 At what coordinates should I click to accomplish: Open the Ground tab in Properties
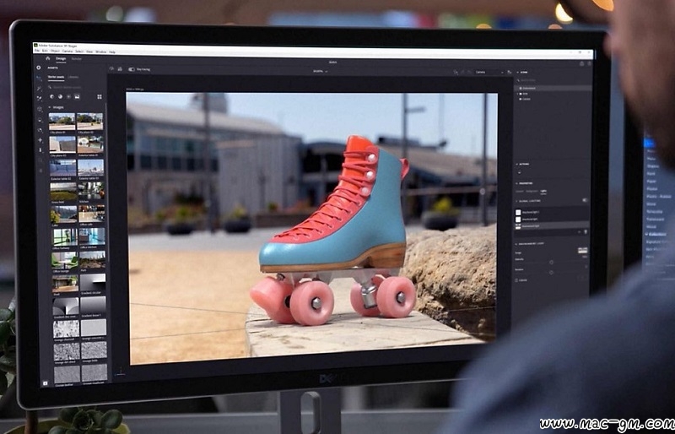tap(520, 192)
